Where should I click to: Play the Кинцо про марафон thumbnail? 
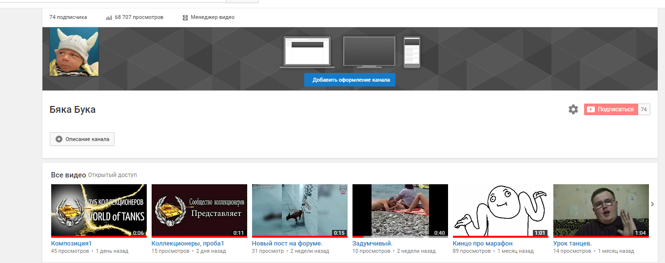(x=501, y=211)
